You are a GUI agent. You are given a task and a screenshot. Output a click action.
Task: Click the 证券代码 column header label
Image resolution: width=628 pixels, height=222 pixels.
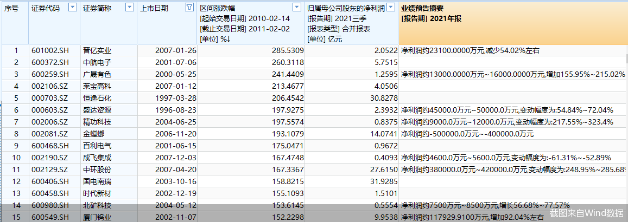(45, 8)
